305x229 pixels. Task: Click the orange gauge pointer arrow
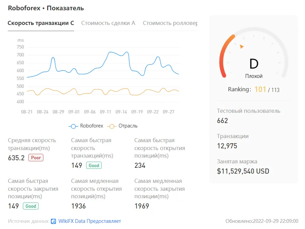[241, 46]
